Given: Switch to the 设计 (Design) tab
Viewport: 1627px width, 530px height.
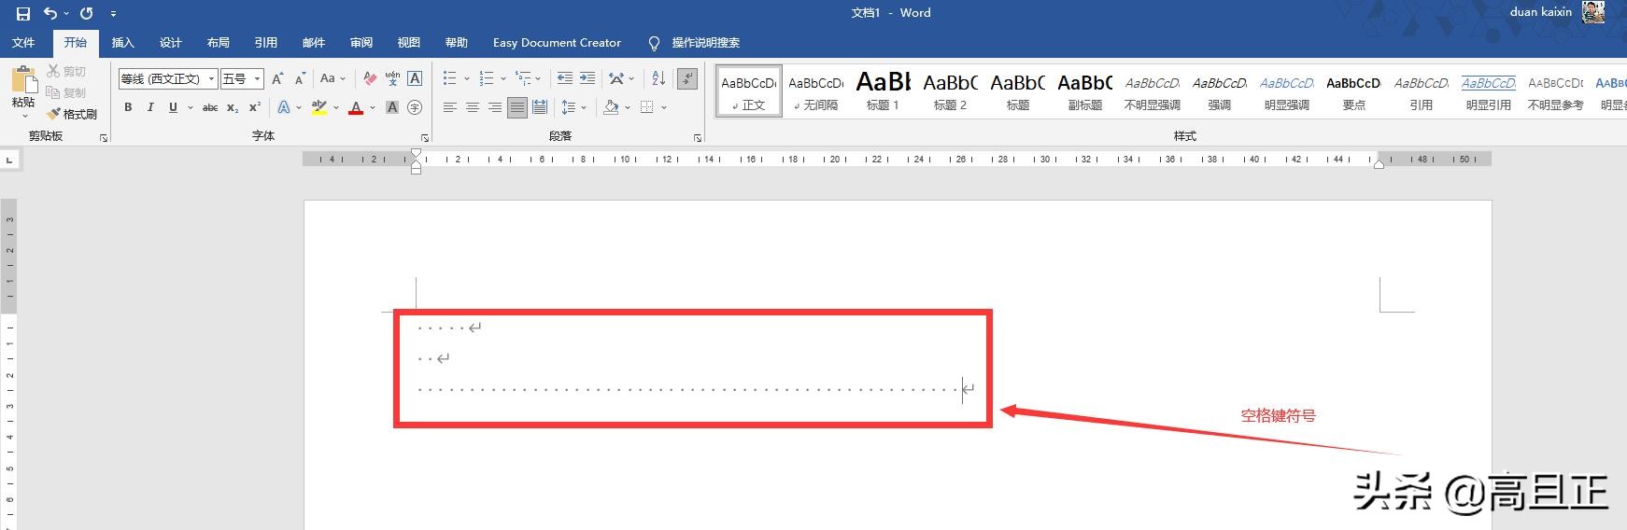Looking at the screenshot, I should (x=171, y=42).
